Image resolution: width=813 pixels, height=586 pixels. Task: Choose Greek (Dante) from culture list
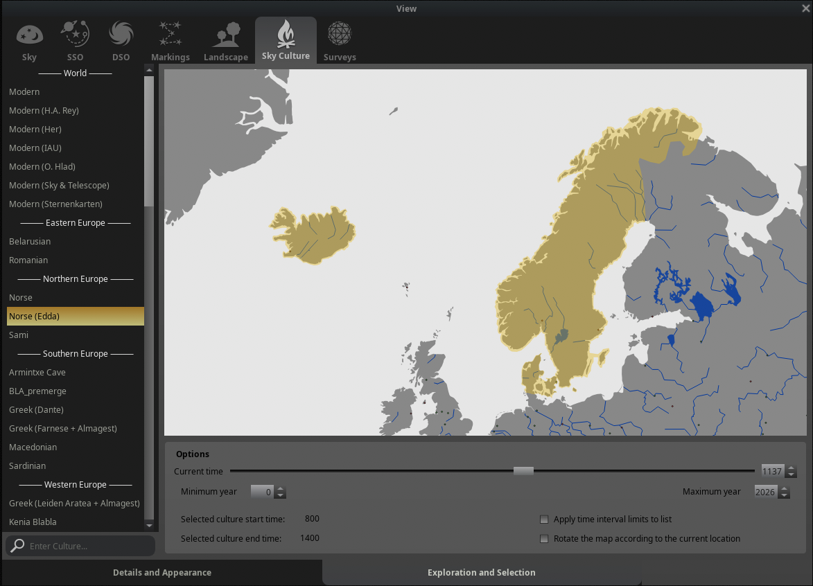[35, 410]
